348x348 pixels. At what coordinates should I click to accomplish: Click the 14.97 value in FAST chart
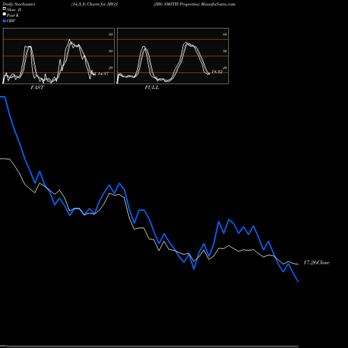103,74
